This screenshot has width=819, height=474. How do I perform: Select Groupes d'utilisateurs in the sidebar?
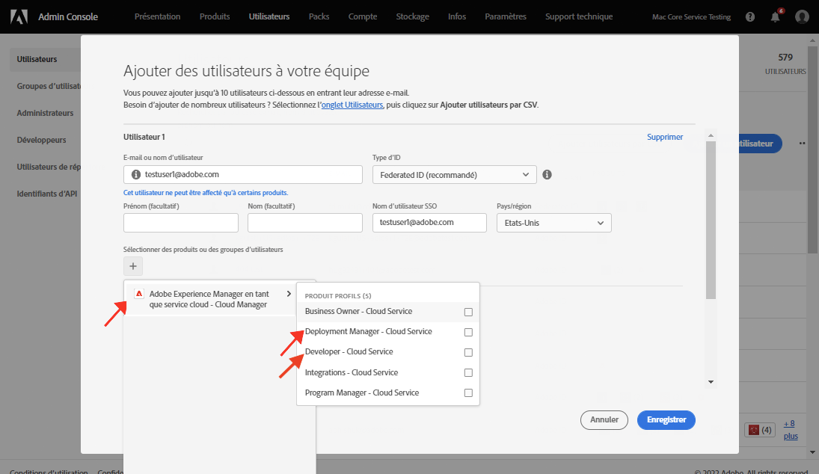(49, 86)
